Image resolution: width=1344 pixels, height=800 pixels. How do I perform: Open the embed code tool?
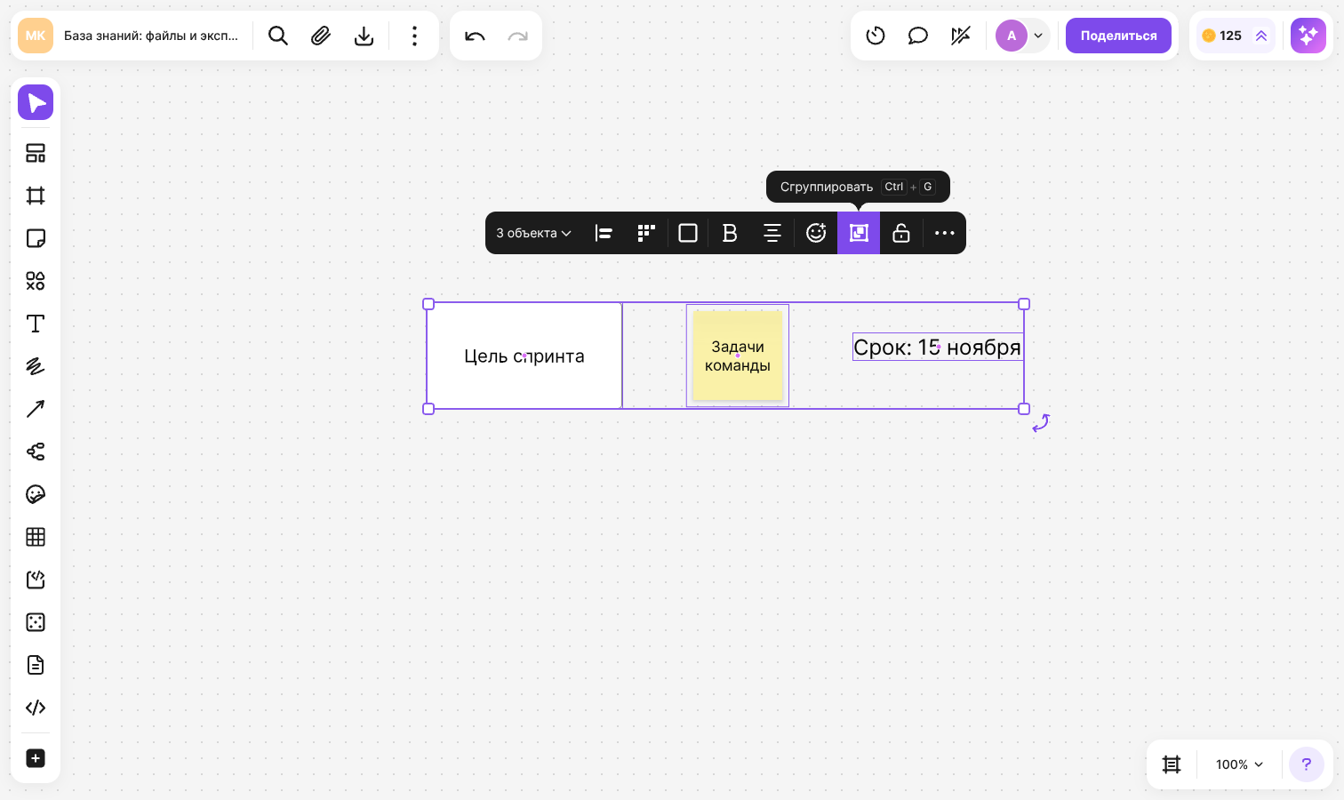tap(36, 708)
